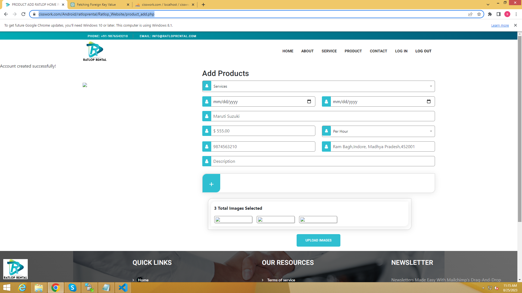Reload the page using refresh icon
The height and width of the screenshot is (293, 522).
[x=23, y=14]
